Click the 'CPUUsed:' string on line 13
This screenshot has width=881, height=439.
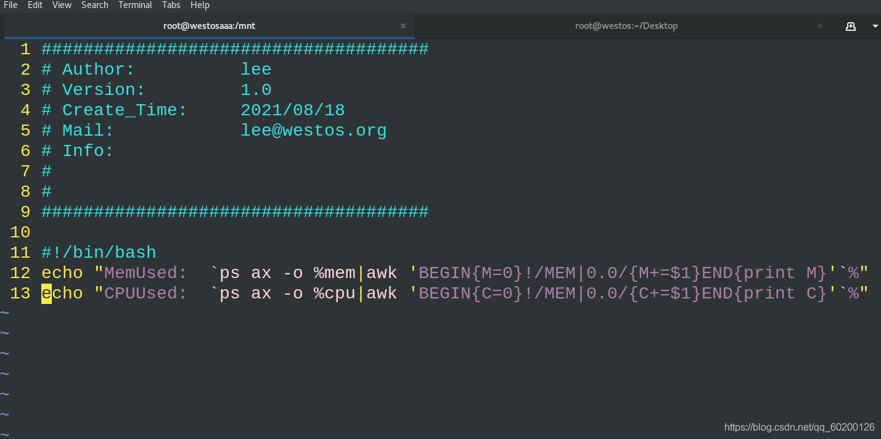145,293
